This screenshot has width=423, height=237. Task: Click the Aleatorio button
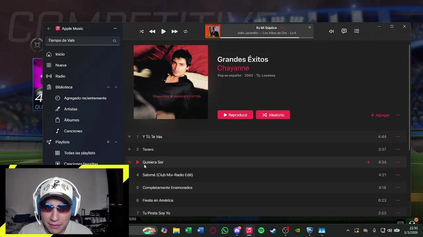(273, 115)
